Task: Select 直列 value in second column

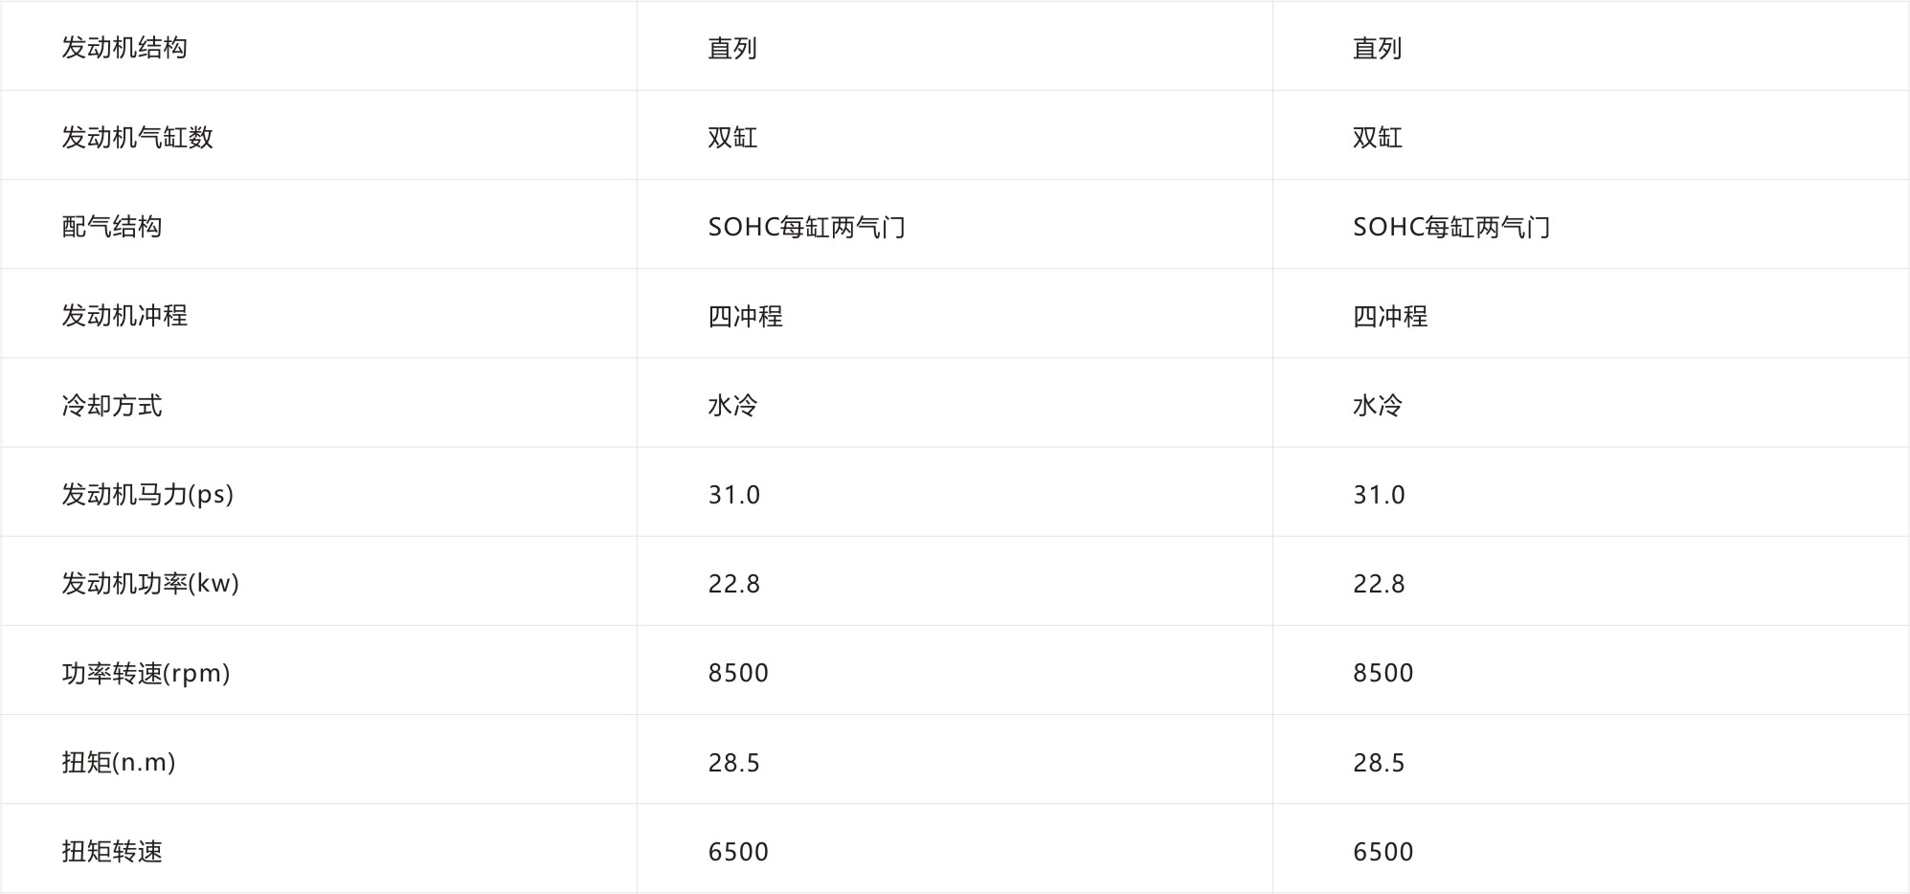Action: click(x=732, y=48)
